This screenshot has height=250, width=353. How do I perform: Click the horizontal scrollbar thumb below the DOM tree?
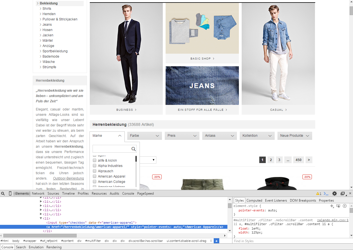click(40, 236)
